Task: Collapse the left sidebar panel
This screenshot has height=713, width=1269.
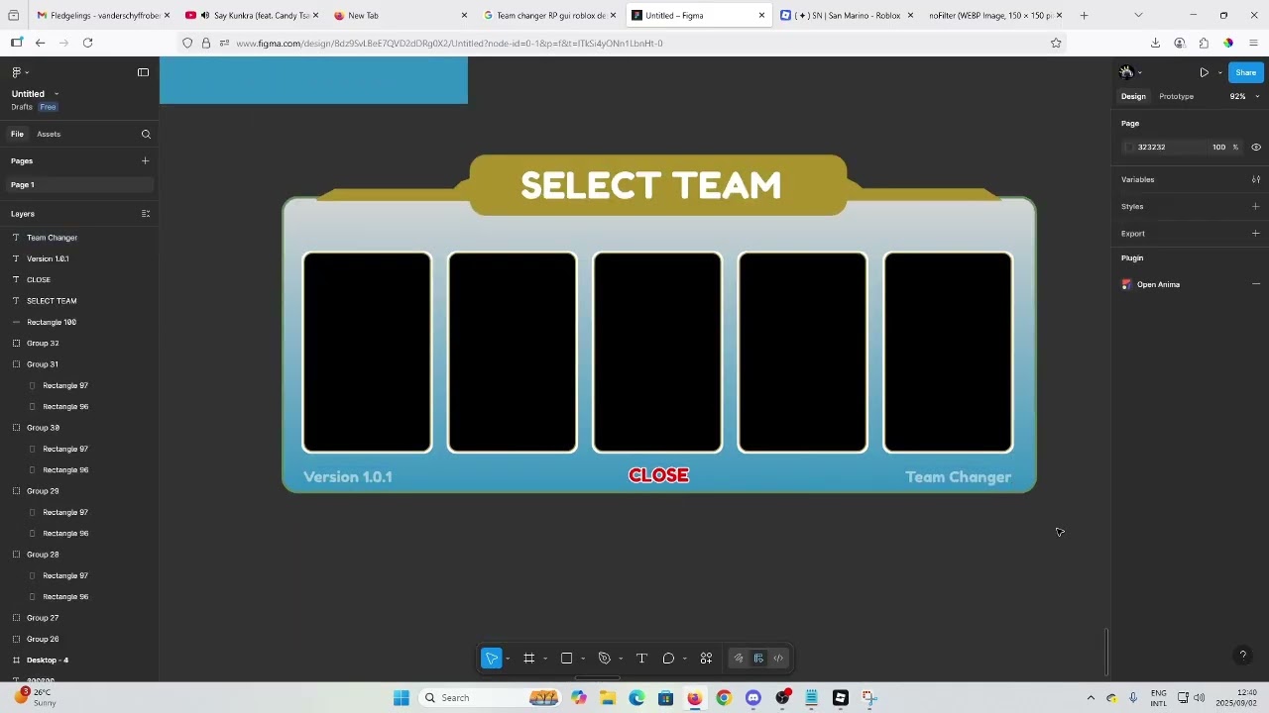Action: coord(143,72)
